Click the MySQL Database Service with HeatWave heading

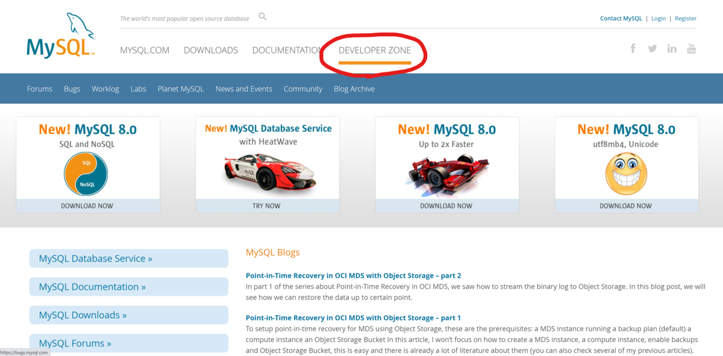(x=268, y=135)
